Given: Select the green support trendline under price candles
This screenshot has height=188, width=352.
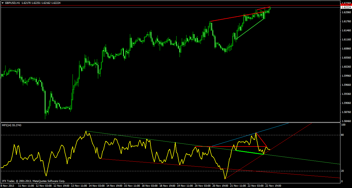Looking at the screenshot, I should pyautogui.click(x=250, y=29).
